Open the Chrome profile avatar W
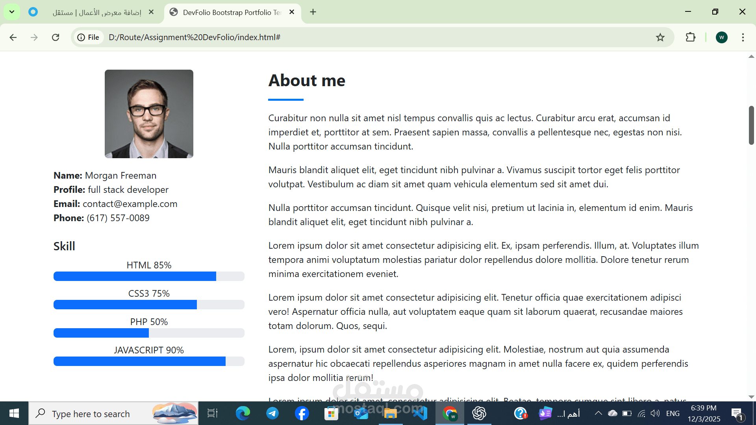 pyautogui.click(x=721, y=37)
